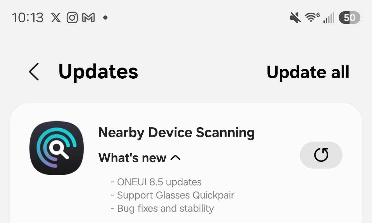Collapse the What's new section
The height and width of the screenshot is (223, 372).
(x=139, y=158)
